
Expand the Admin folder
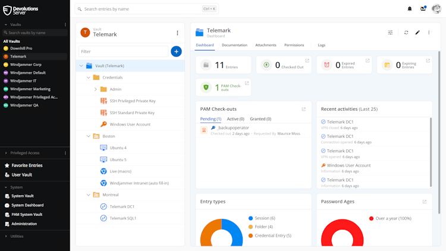(96, 89)
